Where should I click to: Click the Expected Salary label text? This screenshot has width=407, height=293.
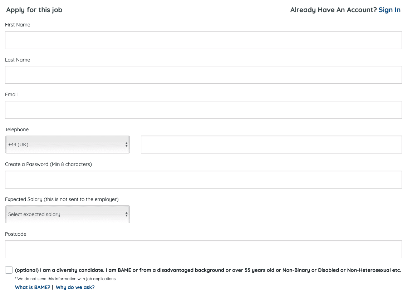62,200
